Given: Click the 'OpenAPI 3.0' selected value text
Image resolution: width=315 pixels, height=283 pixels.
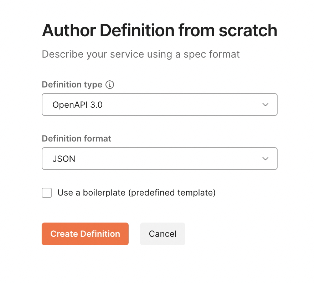Looking at the screenshot, I should point(78,105).
